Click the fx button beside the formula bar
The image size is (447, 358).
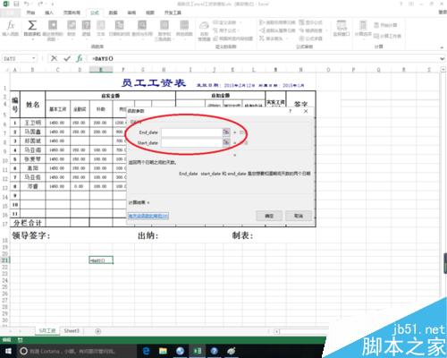pyautogui.click(x=80, y=58)
